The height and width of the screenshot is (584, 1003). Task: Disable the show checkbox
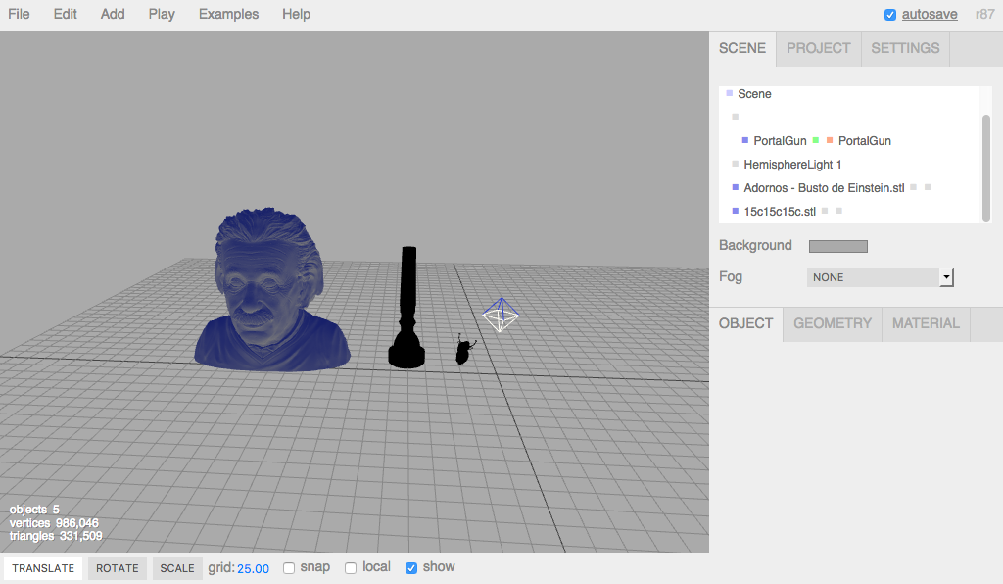411,567
